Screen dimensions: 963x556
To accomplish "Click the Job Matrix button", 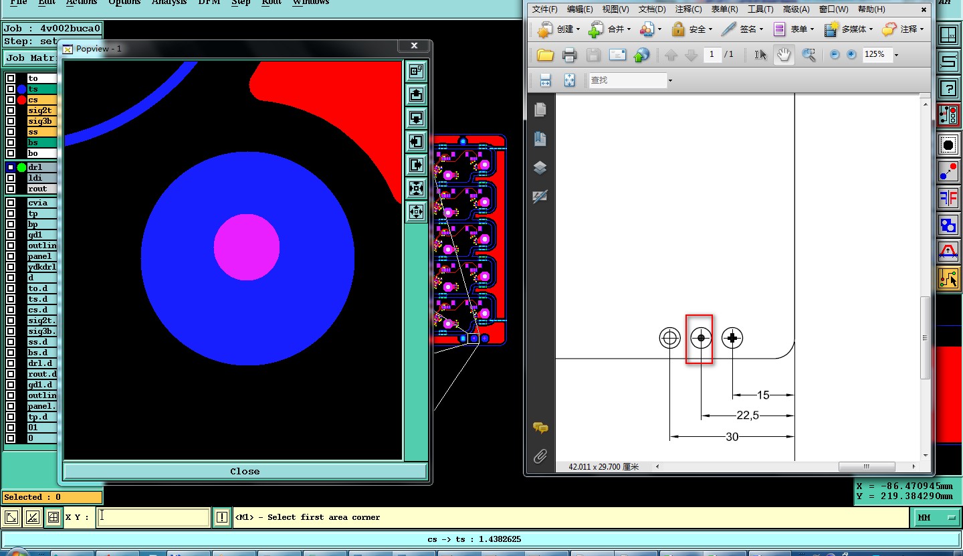I will pos(29,58).
